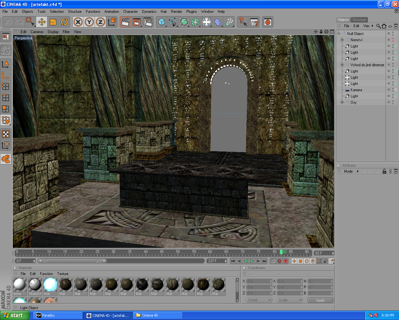
Task: Open the context help tool
Action: point(243,22)
